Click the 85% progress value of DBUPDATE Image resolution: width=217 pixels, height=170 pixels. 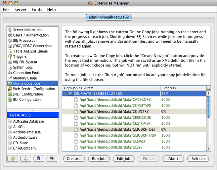[x=165, y=94]
